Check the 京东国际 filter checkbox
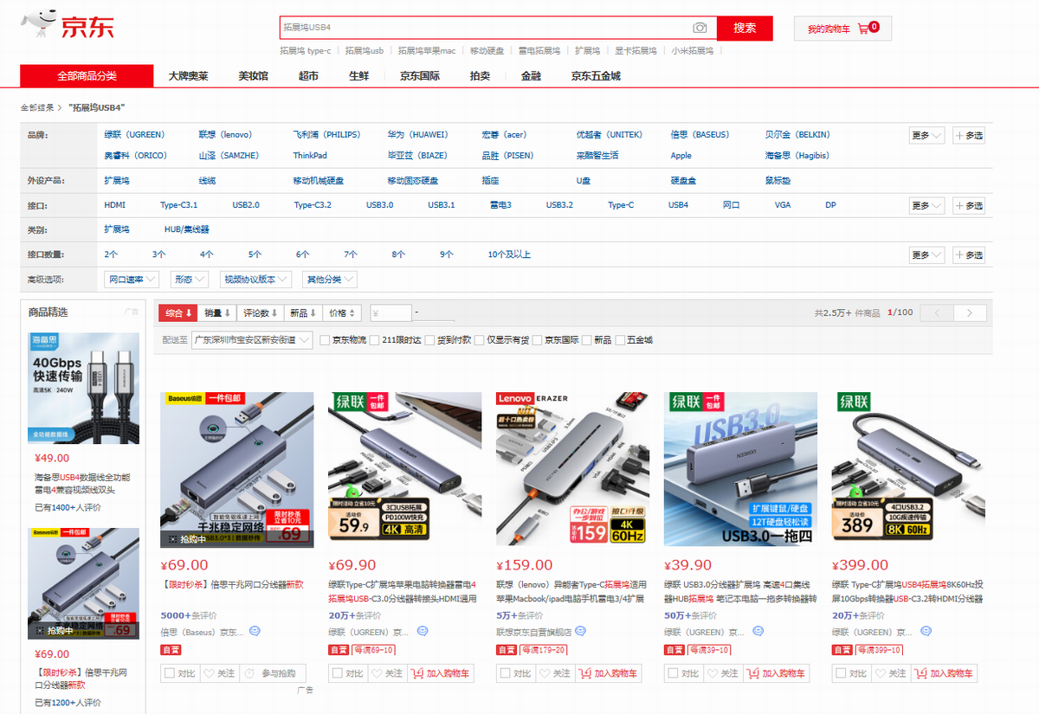1039x714 pixels. click(x=537, y=340)
